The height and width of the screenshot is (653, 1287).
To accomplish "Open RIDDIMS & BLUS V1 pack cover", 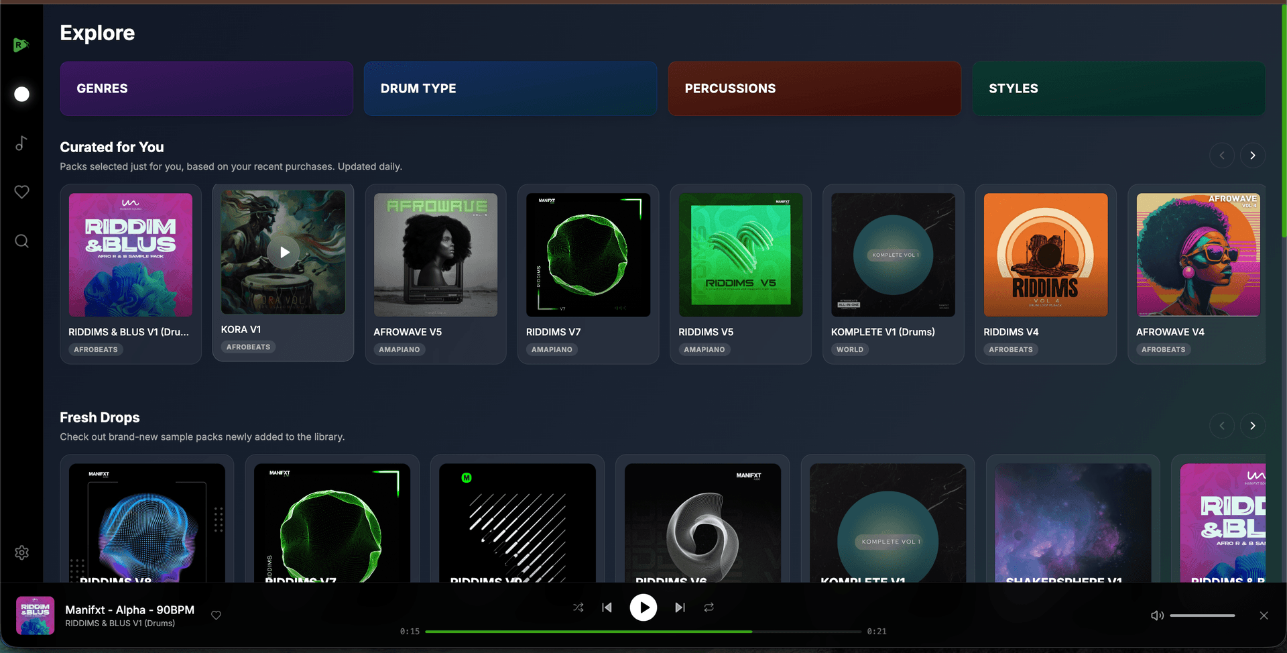I will [x=131, y=255].
